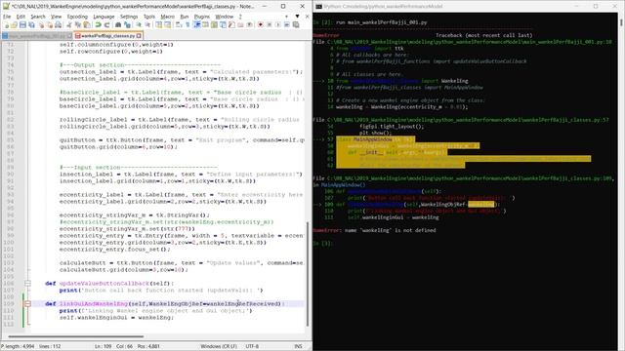This screenshot has width=625, height=351.
Task: Toggle synchronize vertical scrolling
Action: (158, 24)
